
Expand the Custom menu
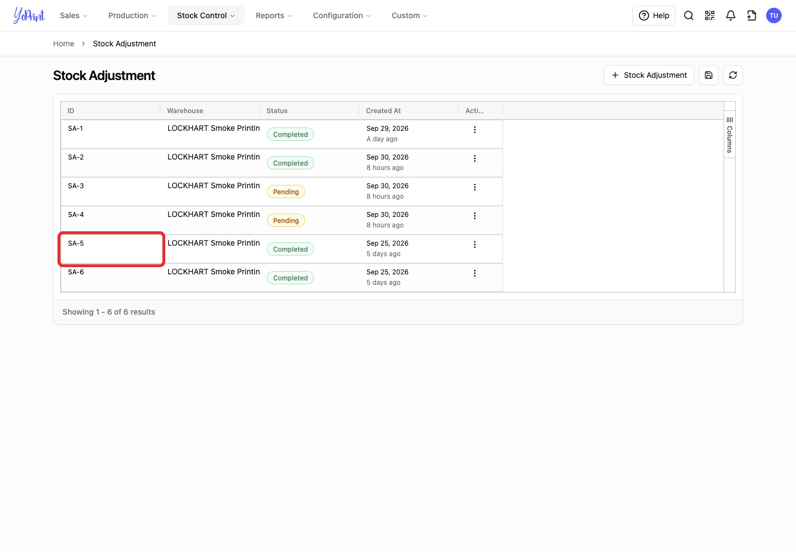tap(410, 15)
